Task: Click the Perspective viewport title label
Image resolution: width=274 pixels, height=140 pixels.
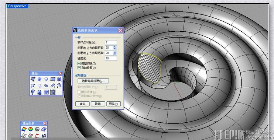Action: (17, 6)
